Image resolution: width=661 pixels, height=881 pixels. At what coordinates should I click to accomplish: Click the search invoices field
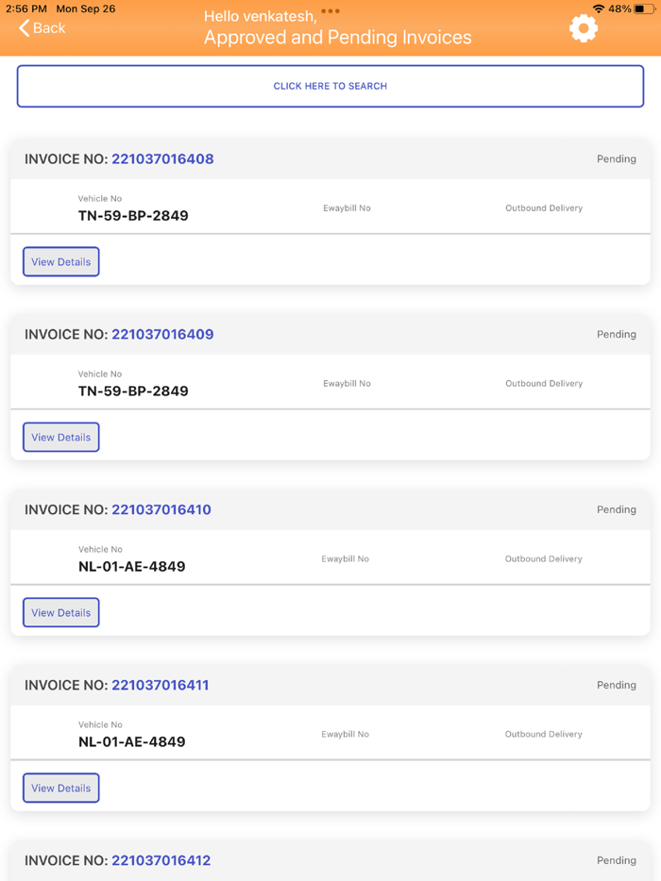coord(330,86)
